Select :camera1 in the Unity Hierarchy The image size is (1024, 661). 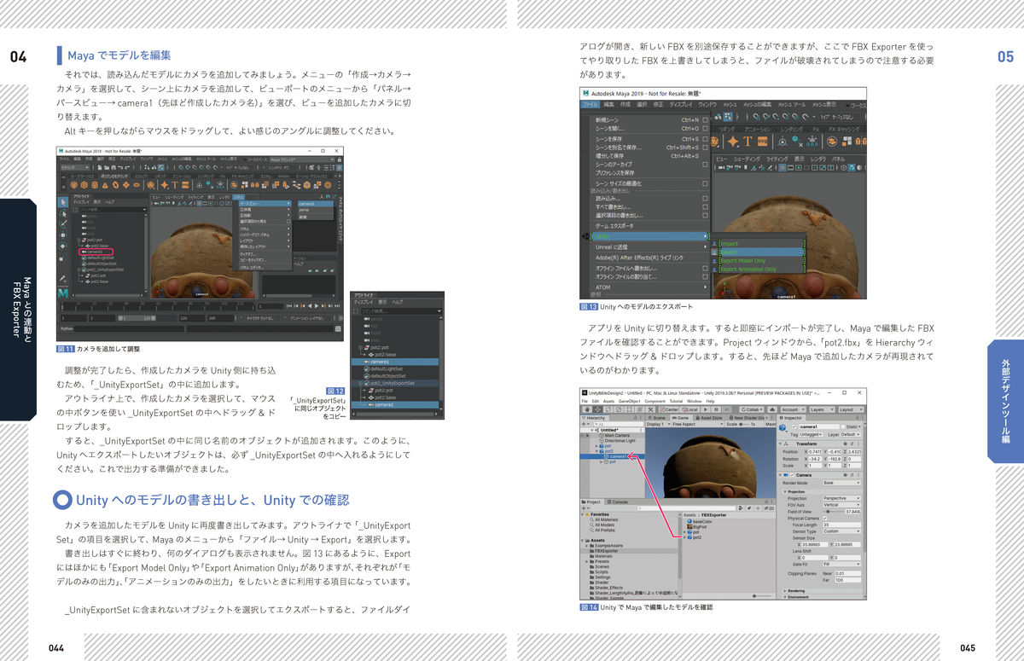(612, 456)
